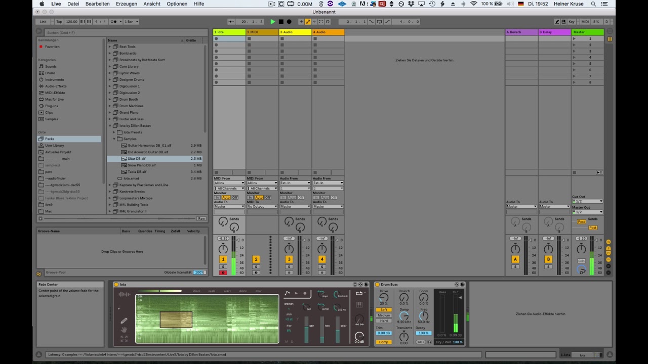
Task: Expand the Core Library pack
Action: click(x=109, y=66)
